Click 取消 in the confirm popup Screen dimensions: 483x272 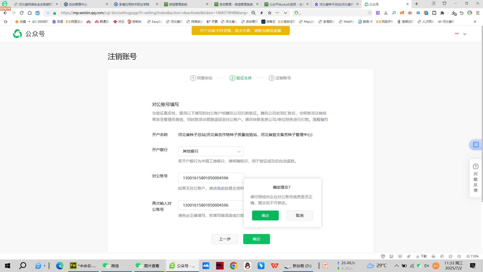tap(299, 216)
